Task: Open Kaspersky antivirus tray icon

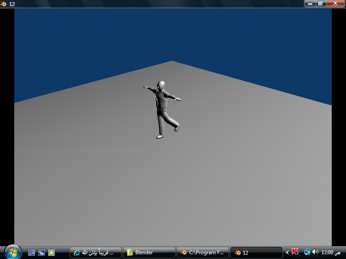Action: [x=295, y=252]
